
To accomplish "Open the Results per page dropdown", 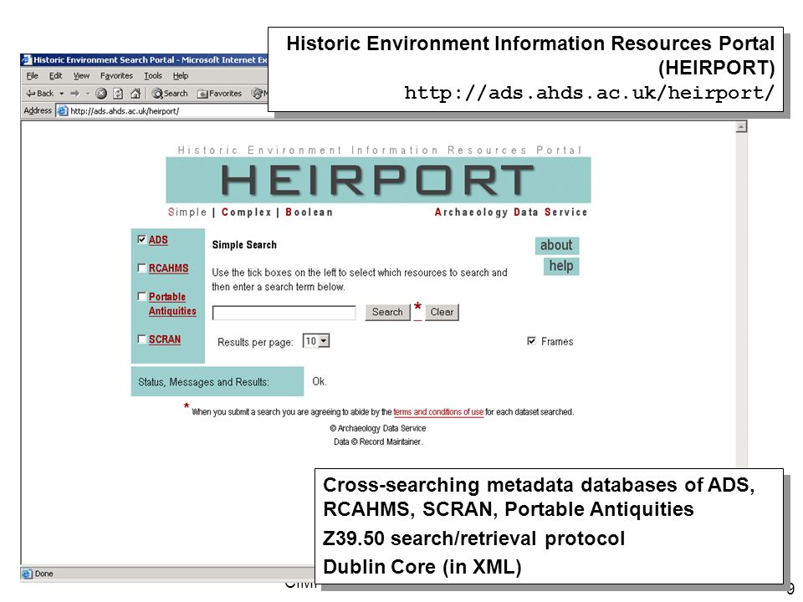I will pyautogui.click(x=316, y=341).
